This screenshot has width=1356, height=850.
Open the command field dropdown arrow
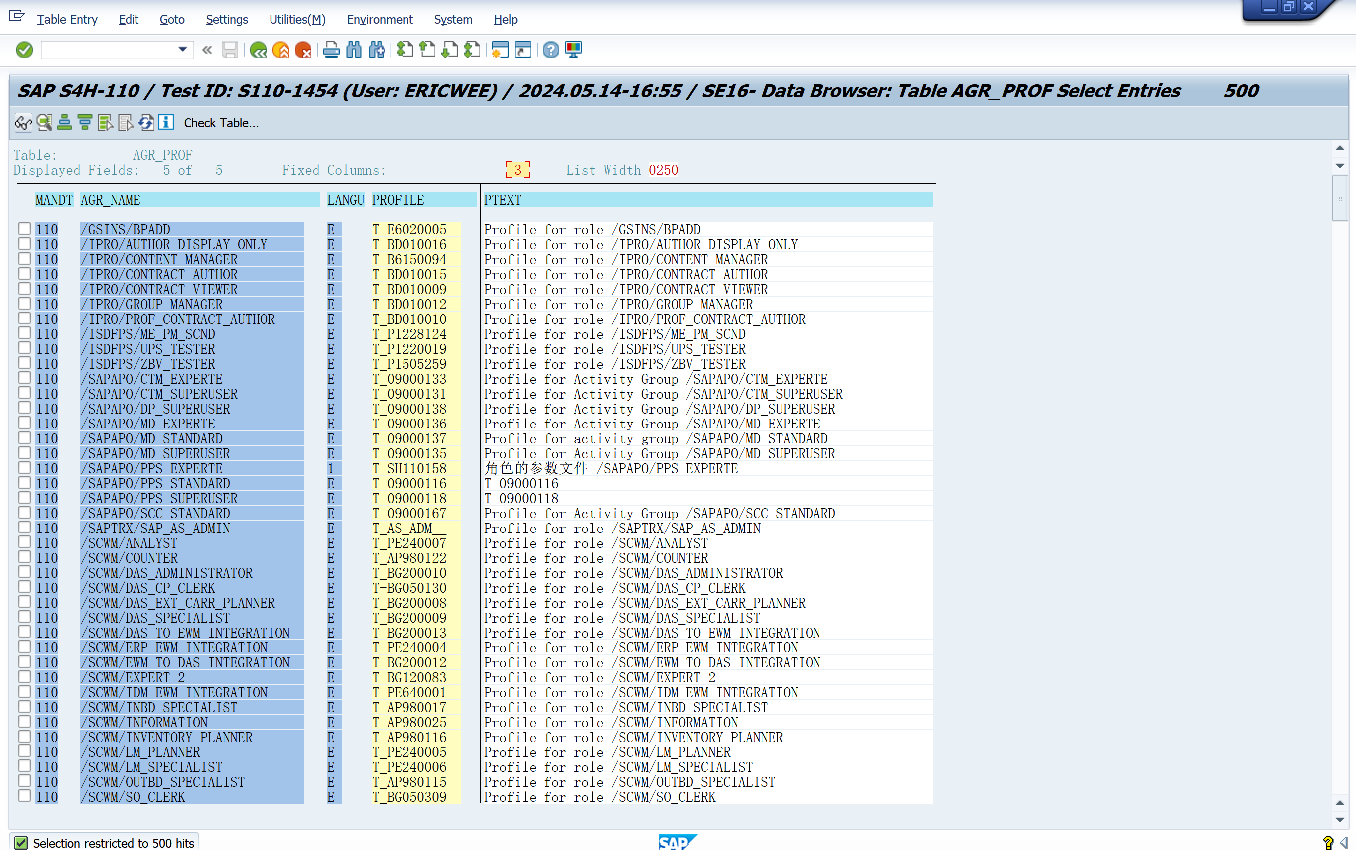(183, 50)
